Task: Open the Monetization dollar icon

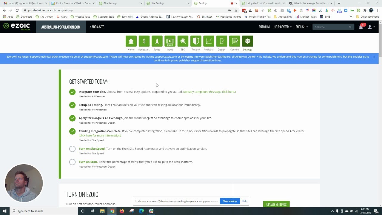Action: coord(144,41)
